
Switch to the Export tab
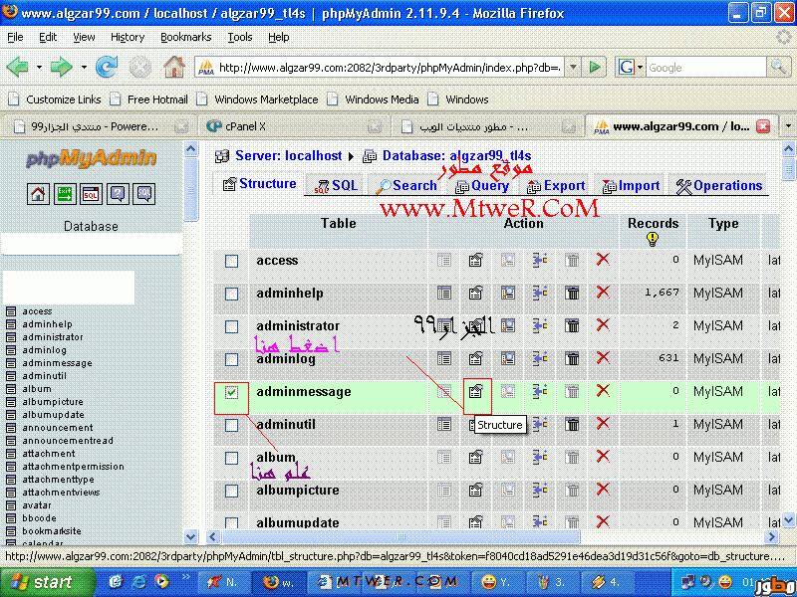(556, 185)
